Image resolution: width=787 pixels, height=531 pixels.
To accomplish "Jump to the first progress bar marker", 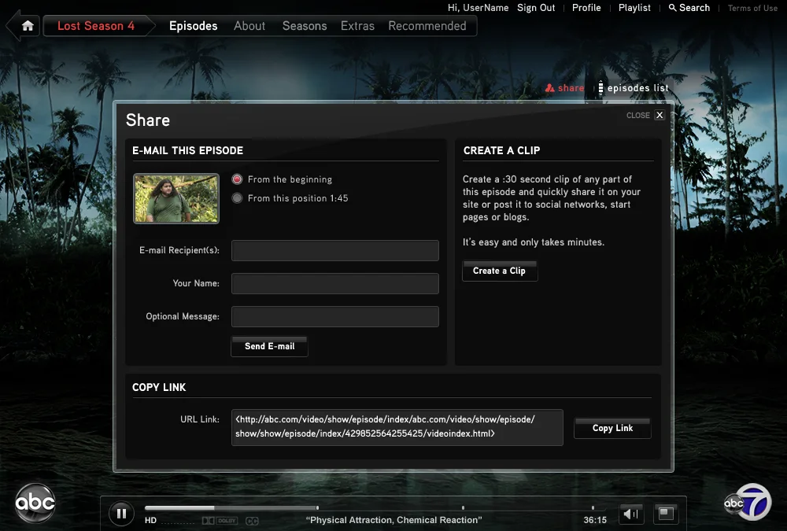I will [317, 508].
